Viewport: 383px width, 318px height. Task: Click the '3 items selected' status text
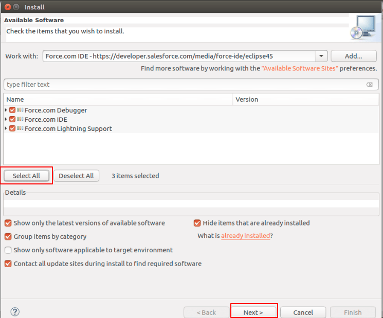pos(135,176)
